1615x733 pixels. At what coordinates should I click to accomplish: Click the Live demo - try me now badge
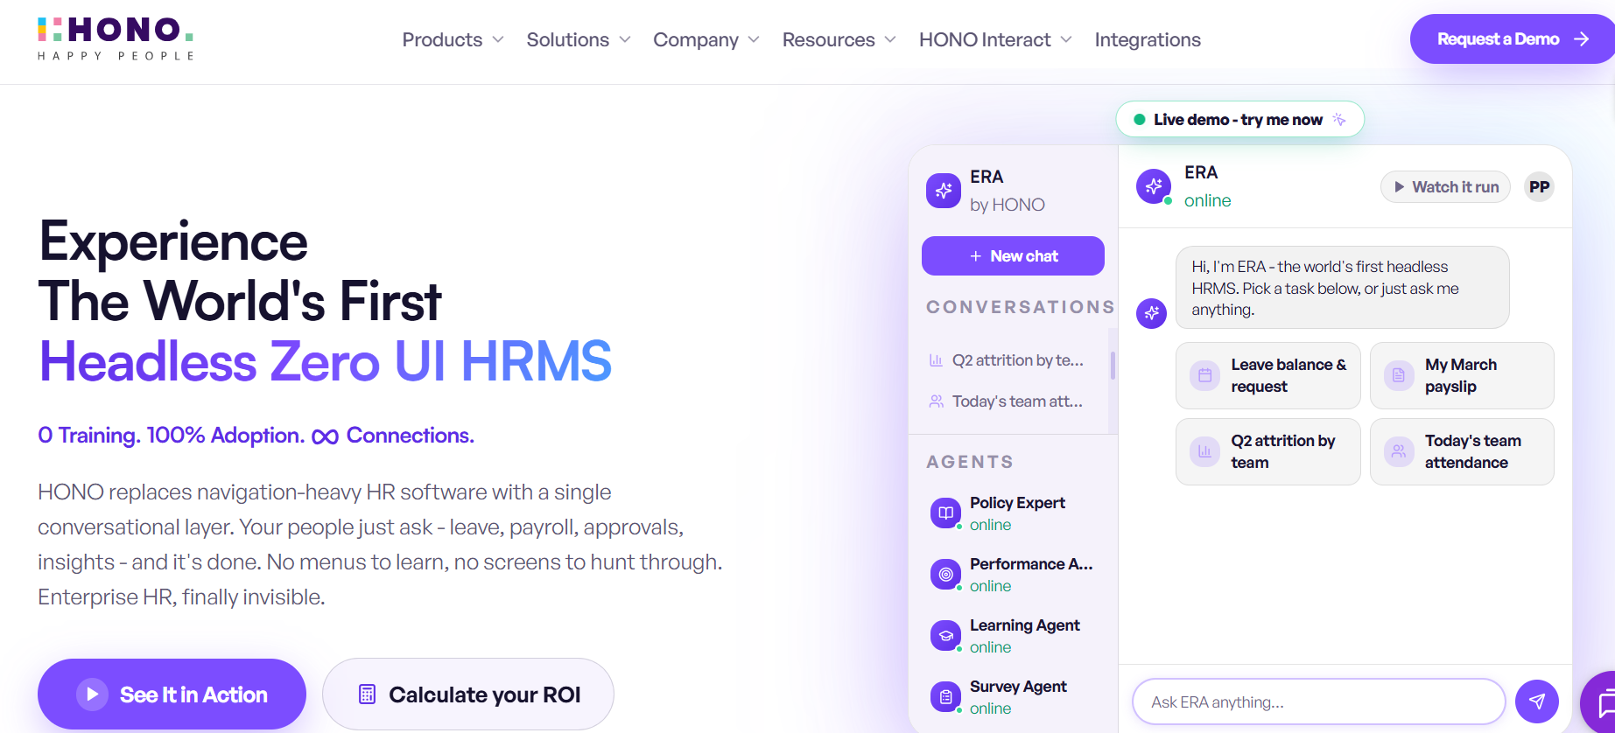(1239, 119)
